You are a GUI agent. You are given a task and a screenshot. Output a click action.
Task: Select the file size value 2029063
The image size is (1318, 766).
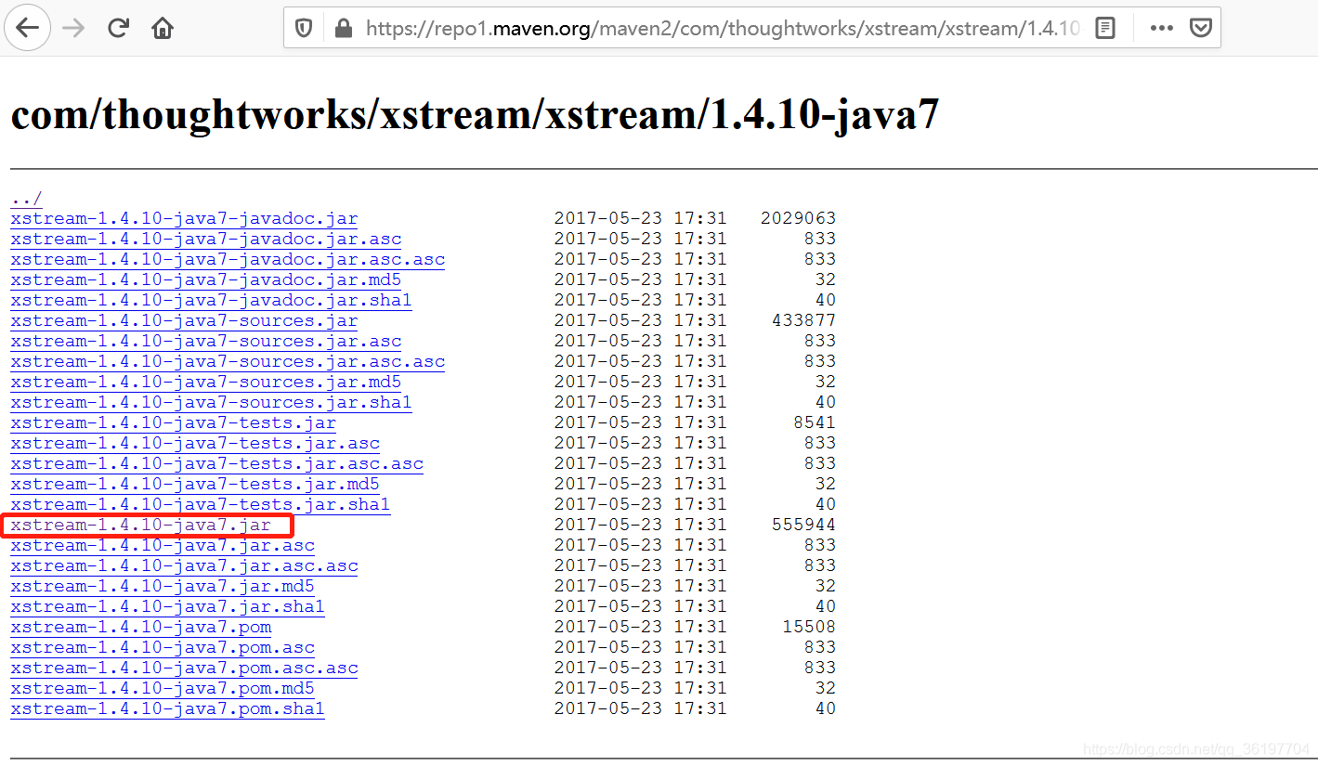798,218
